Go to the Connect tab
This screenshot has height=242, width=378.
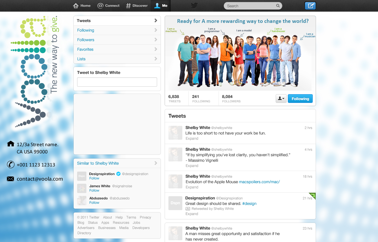[109, 6]
